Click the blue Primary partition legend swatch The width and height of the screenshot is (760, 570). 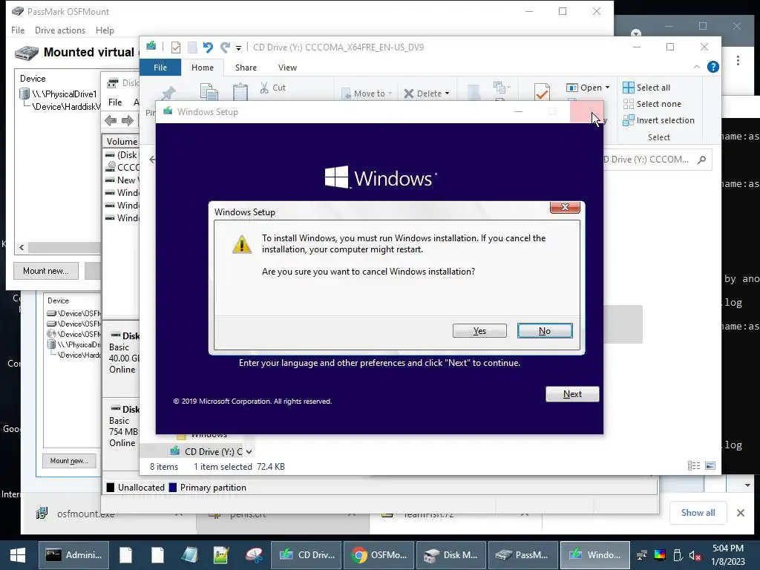point(172,488)
